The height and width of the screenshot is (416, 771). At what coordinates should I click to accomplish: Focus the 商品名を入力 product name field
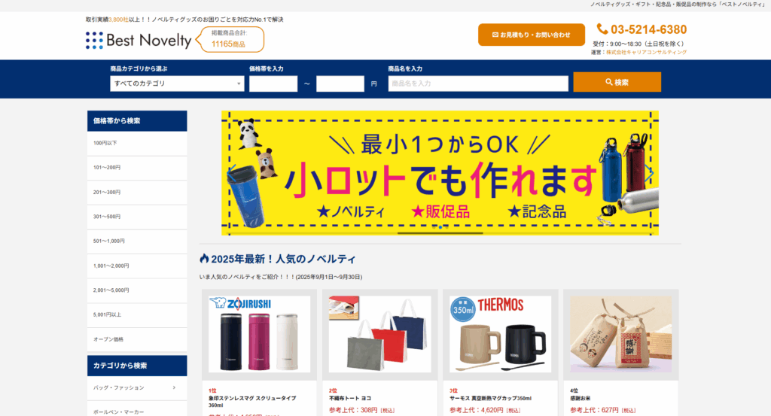(478, 84)
